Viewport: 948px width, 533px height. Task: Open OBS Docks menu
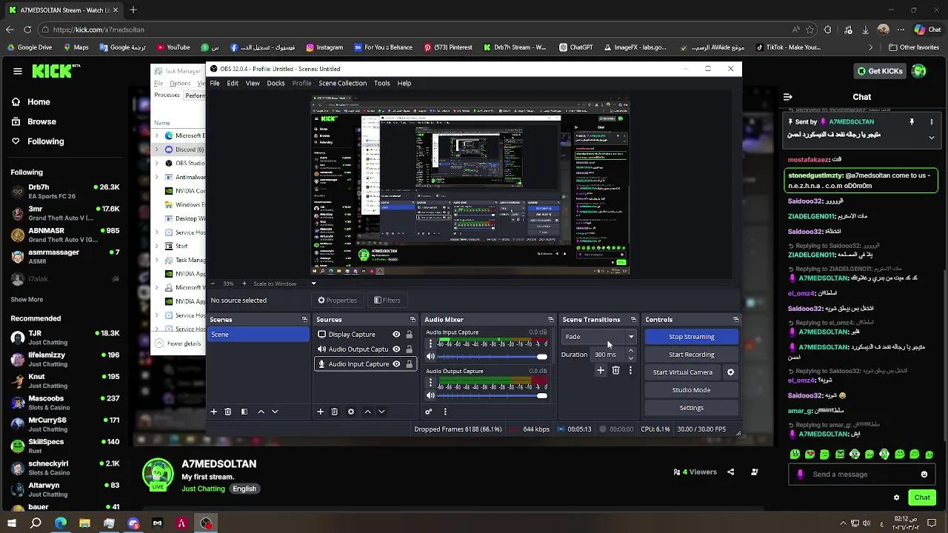276,83
